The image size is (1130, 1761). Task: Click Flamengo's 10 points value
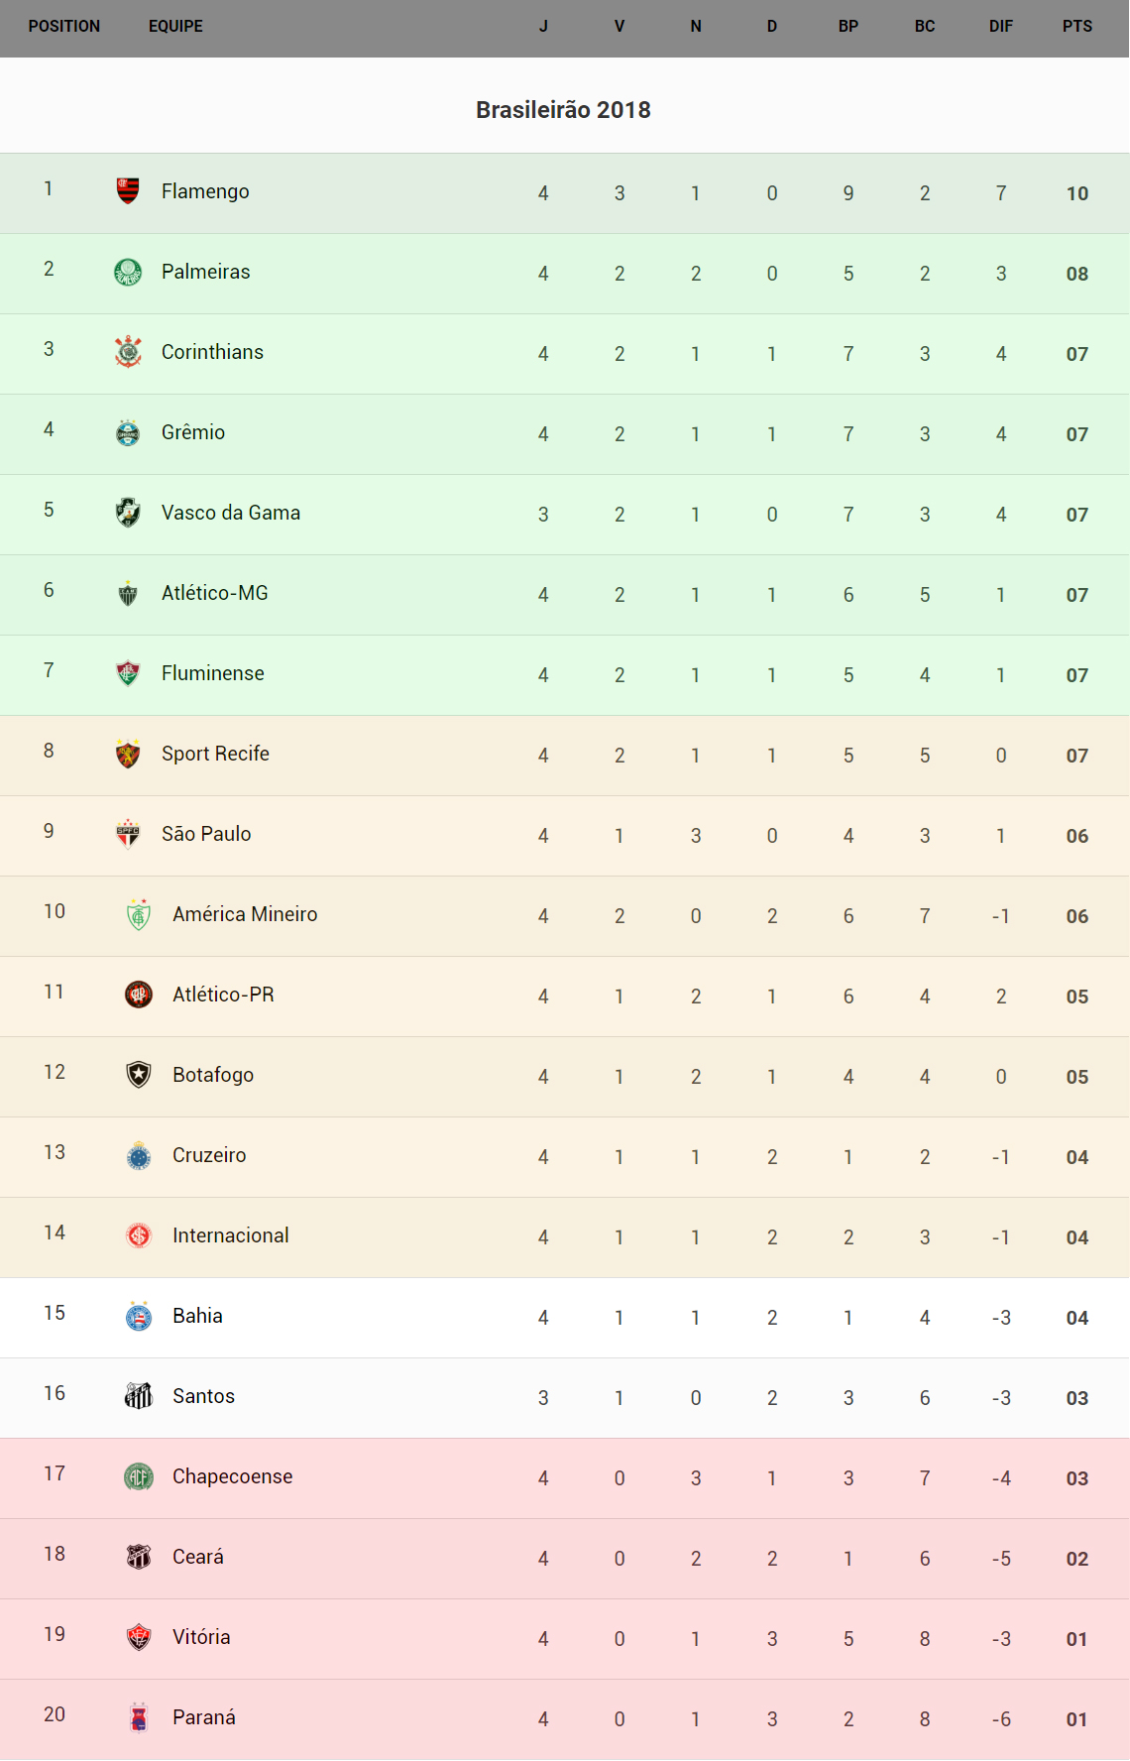point(1077,193)
